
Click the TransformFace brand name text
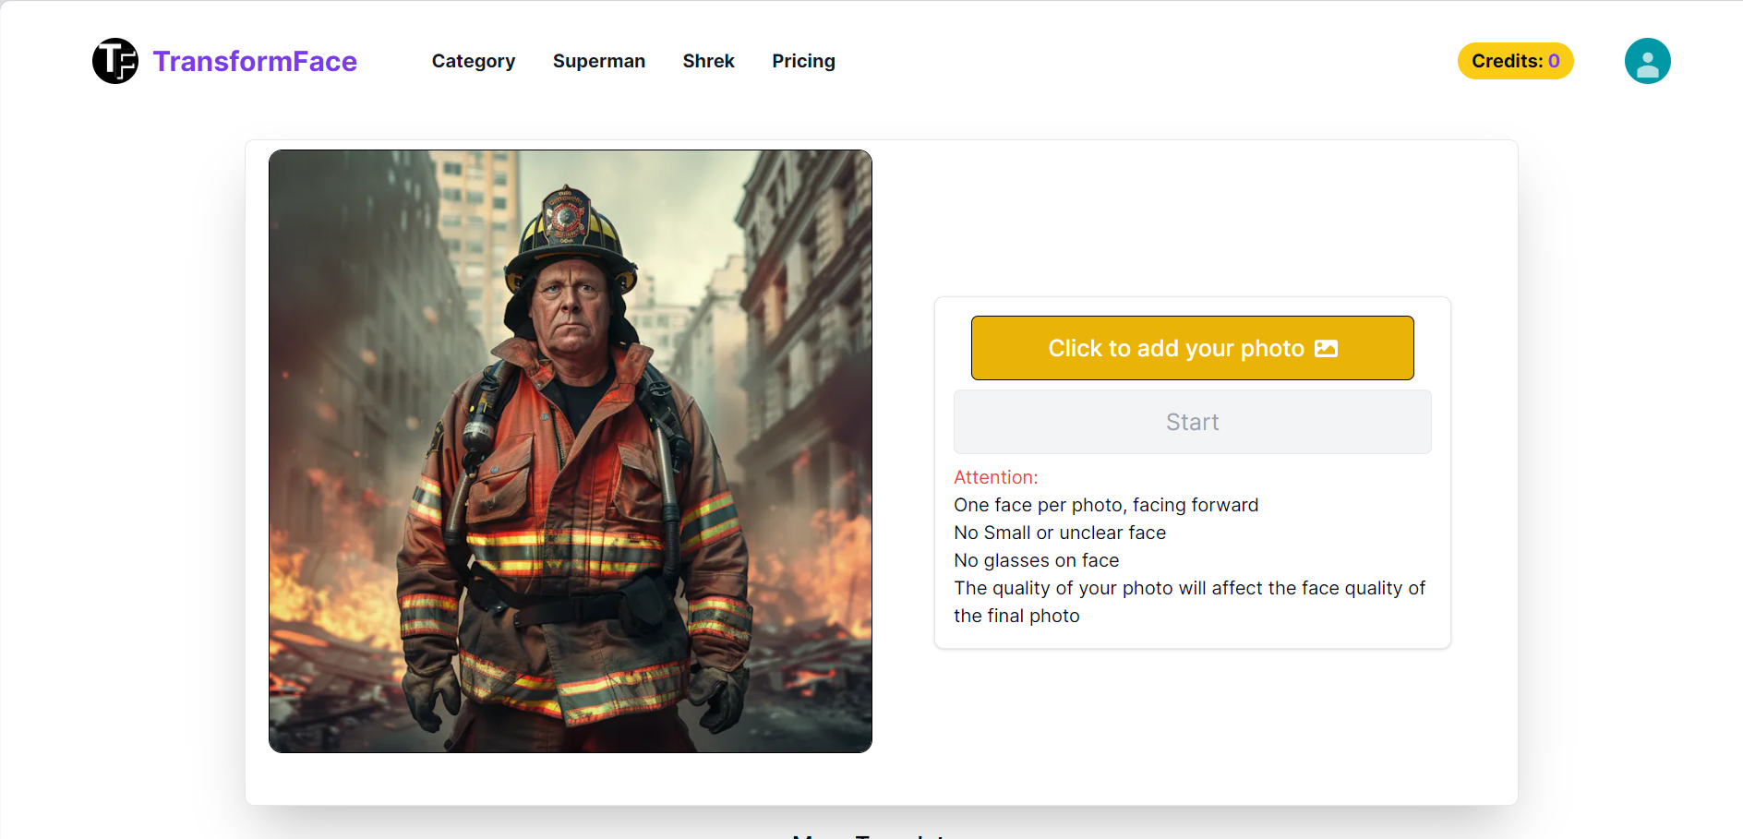[x=255, y=61]
